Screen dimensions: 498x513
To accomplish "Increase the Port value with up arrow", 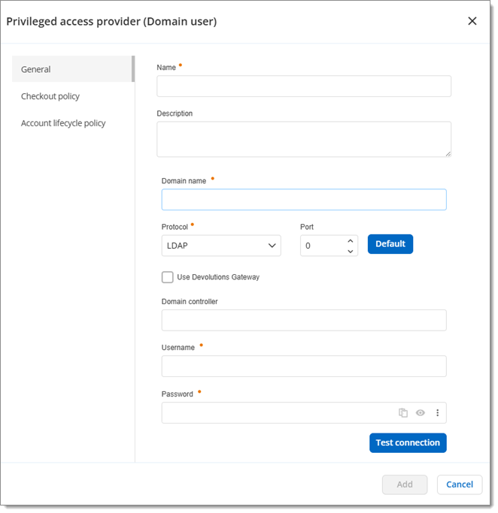I will click(351, 241).
